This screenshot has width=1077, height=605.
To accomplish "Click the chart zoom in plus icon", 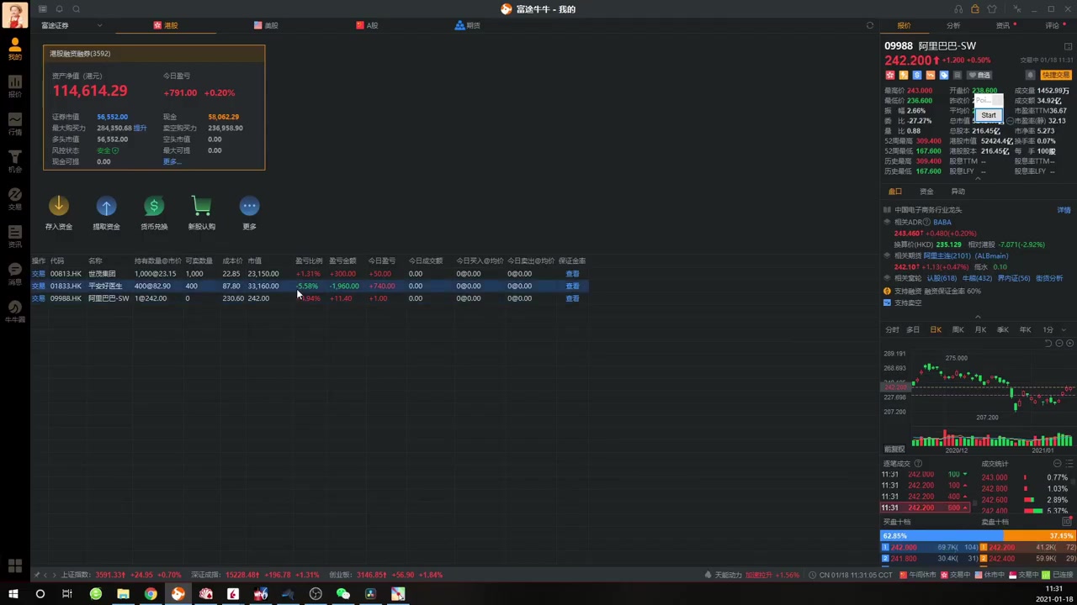I will (1069, 343).
